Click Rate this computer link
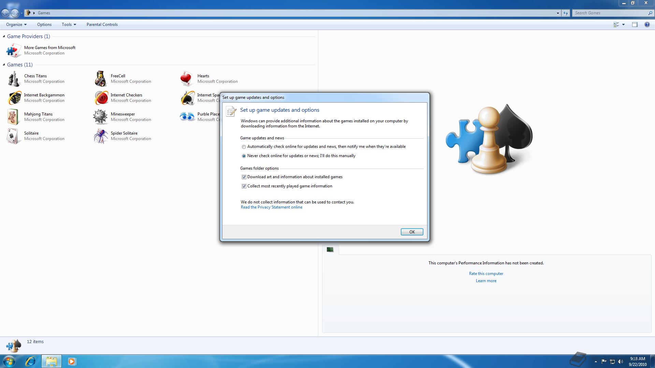The image size is (655, 368). point(486,274)
